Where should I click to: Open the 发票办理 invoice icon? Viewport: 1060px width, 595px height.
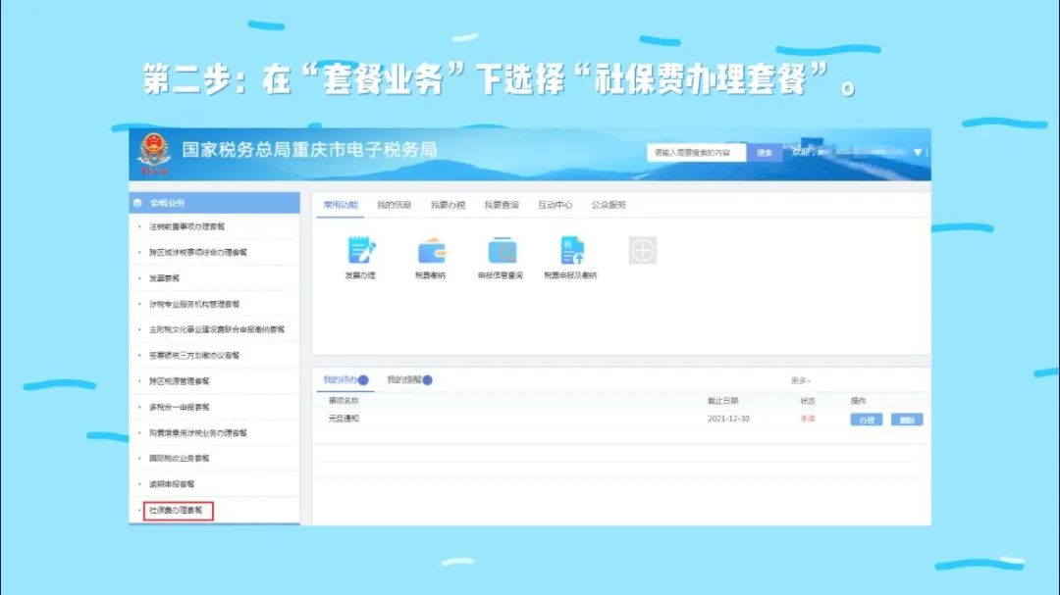(x=361, y=251)
